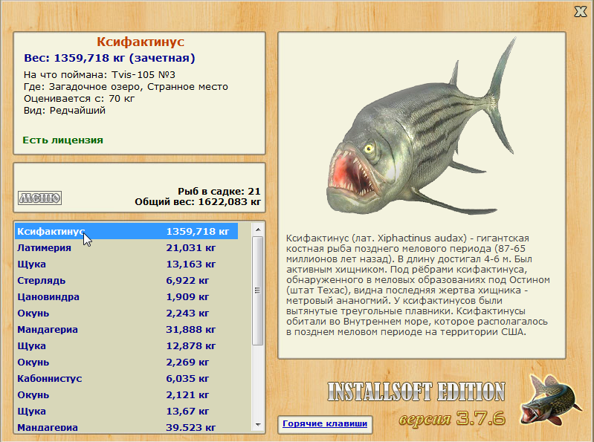Click the На что поймана: Tvis-105 №3 line
594x442 pixels.
(100, 74)
